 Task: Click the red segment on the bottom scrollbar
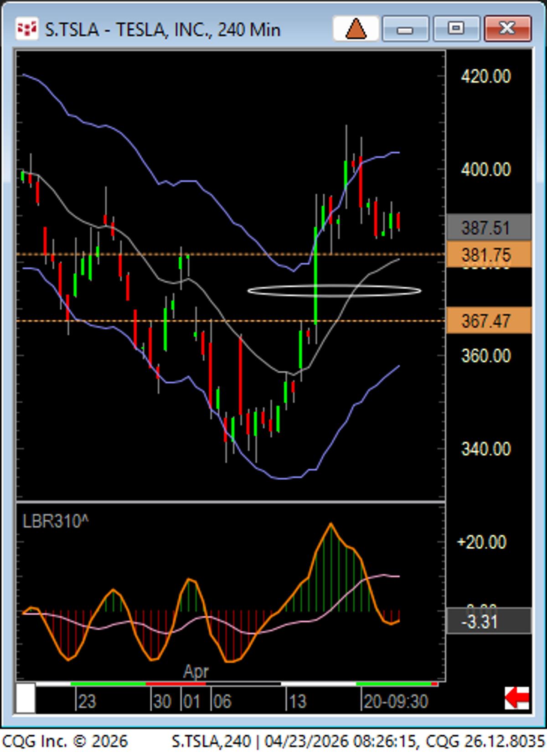pos(175,684)
